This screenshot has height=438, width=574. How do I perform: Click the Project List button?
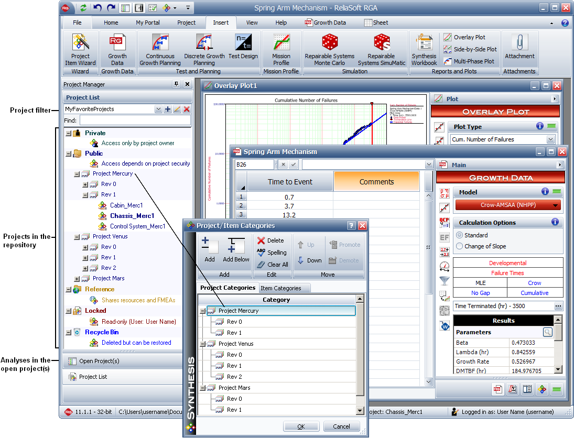123,377
